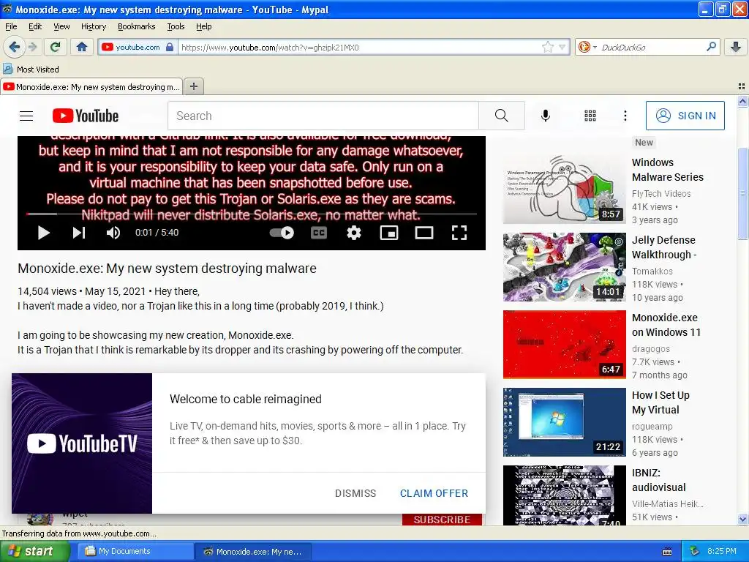Enter fullscreen video mode
The height and width of the screenshot is (562, 749).
coord(459,233)
